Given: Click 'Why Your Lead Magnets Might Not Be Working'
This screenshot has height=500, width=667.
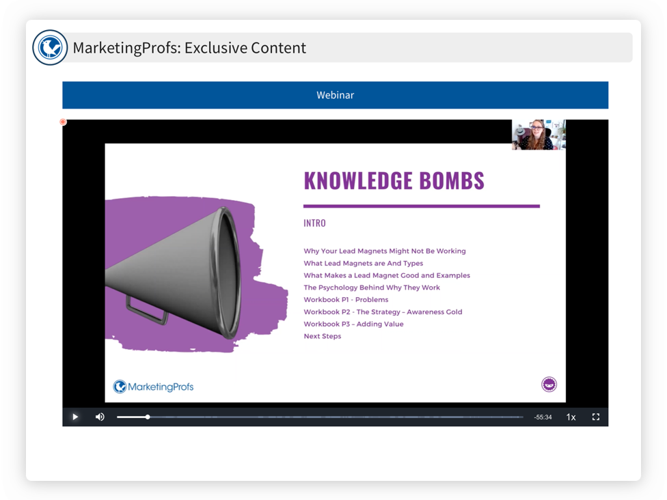Looking at the screenshot, I should pos(384,251).
